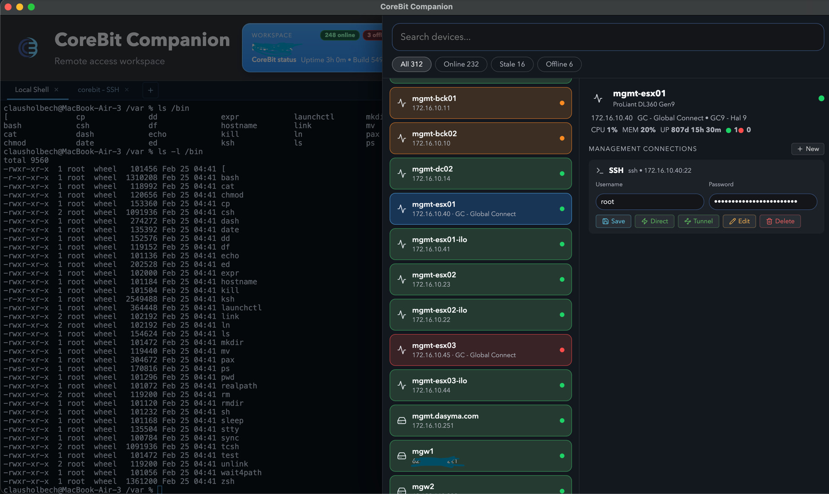Click activity icon in mgmt-esx01 detail header
The image size is (829, 494).
point(598,98)
